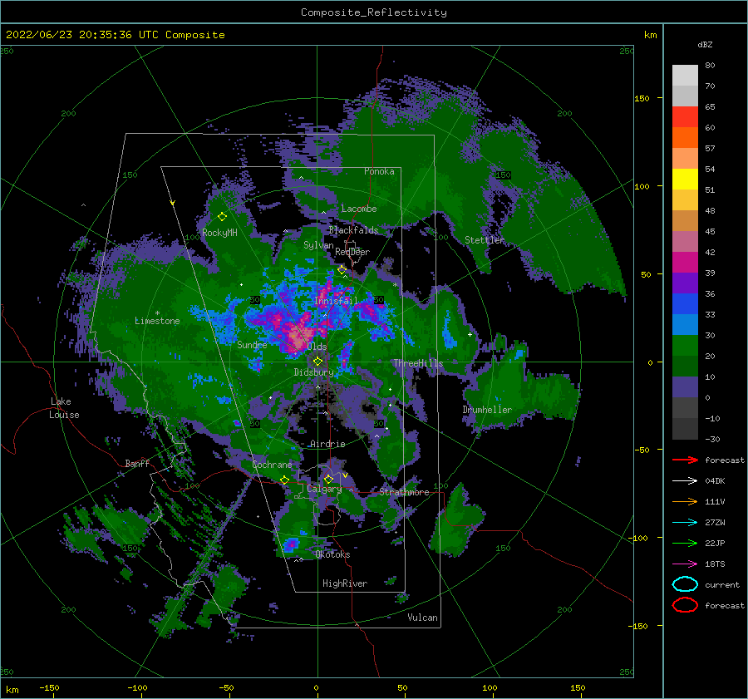
Task: Click the Sundre city label
Action: pyautogui.click(x=252, y=344)
